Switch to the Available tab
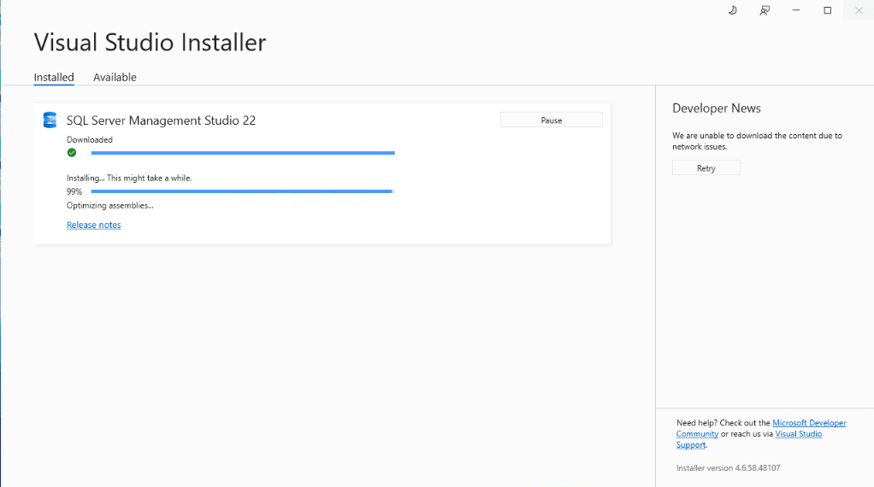 (115, 78)
